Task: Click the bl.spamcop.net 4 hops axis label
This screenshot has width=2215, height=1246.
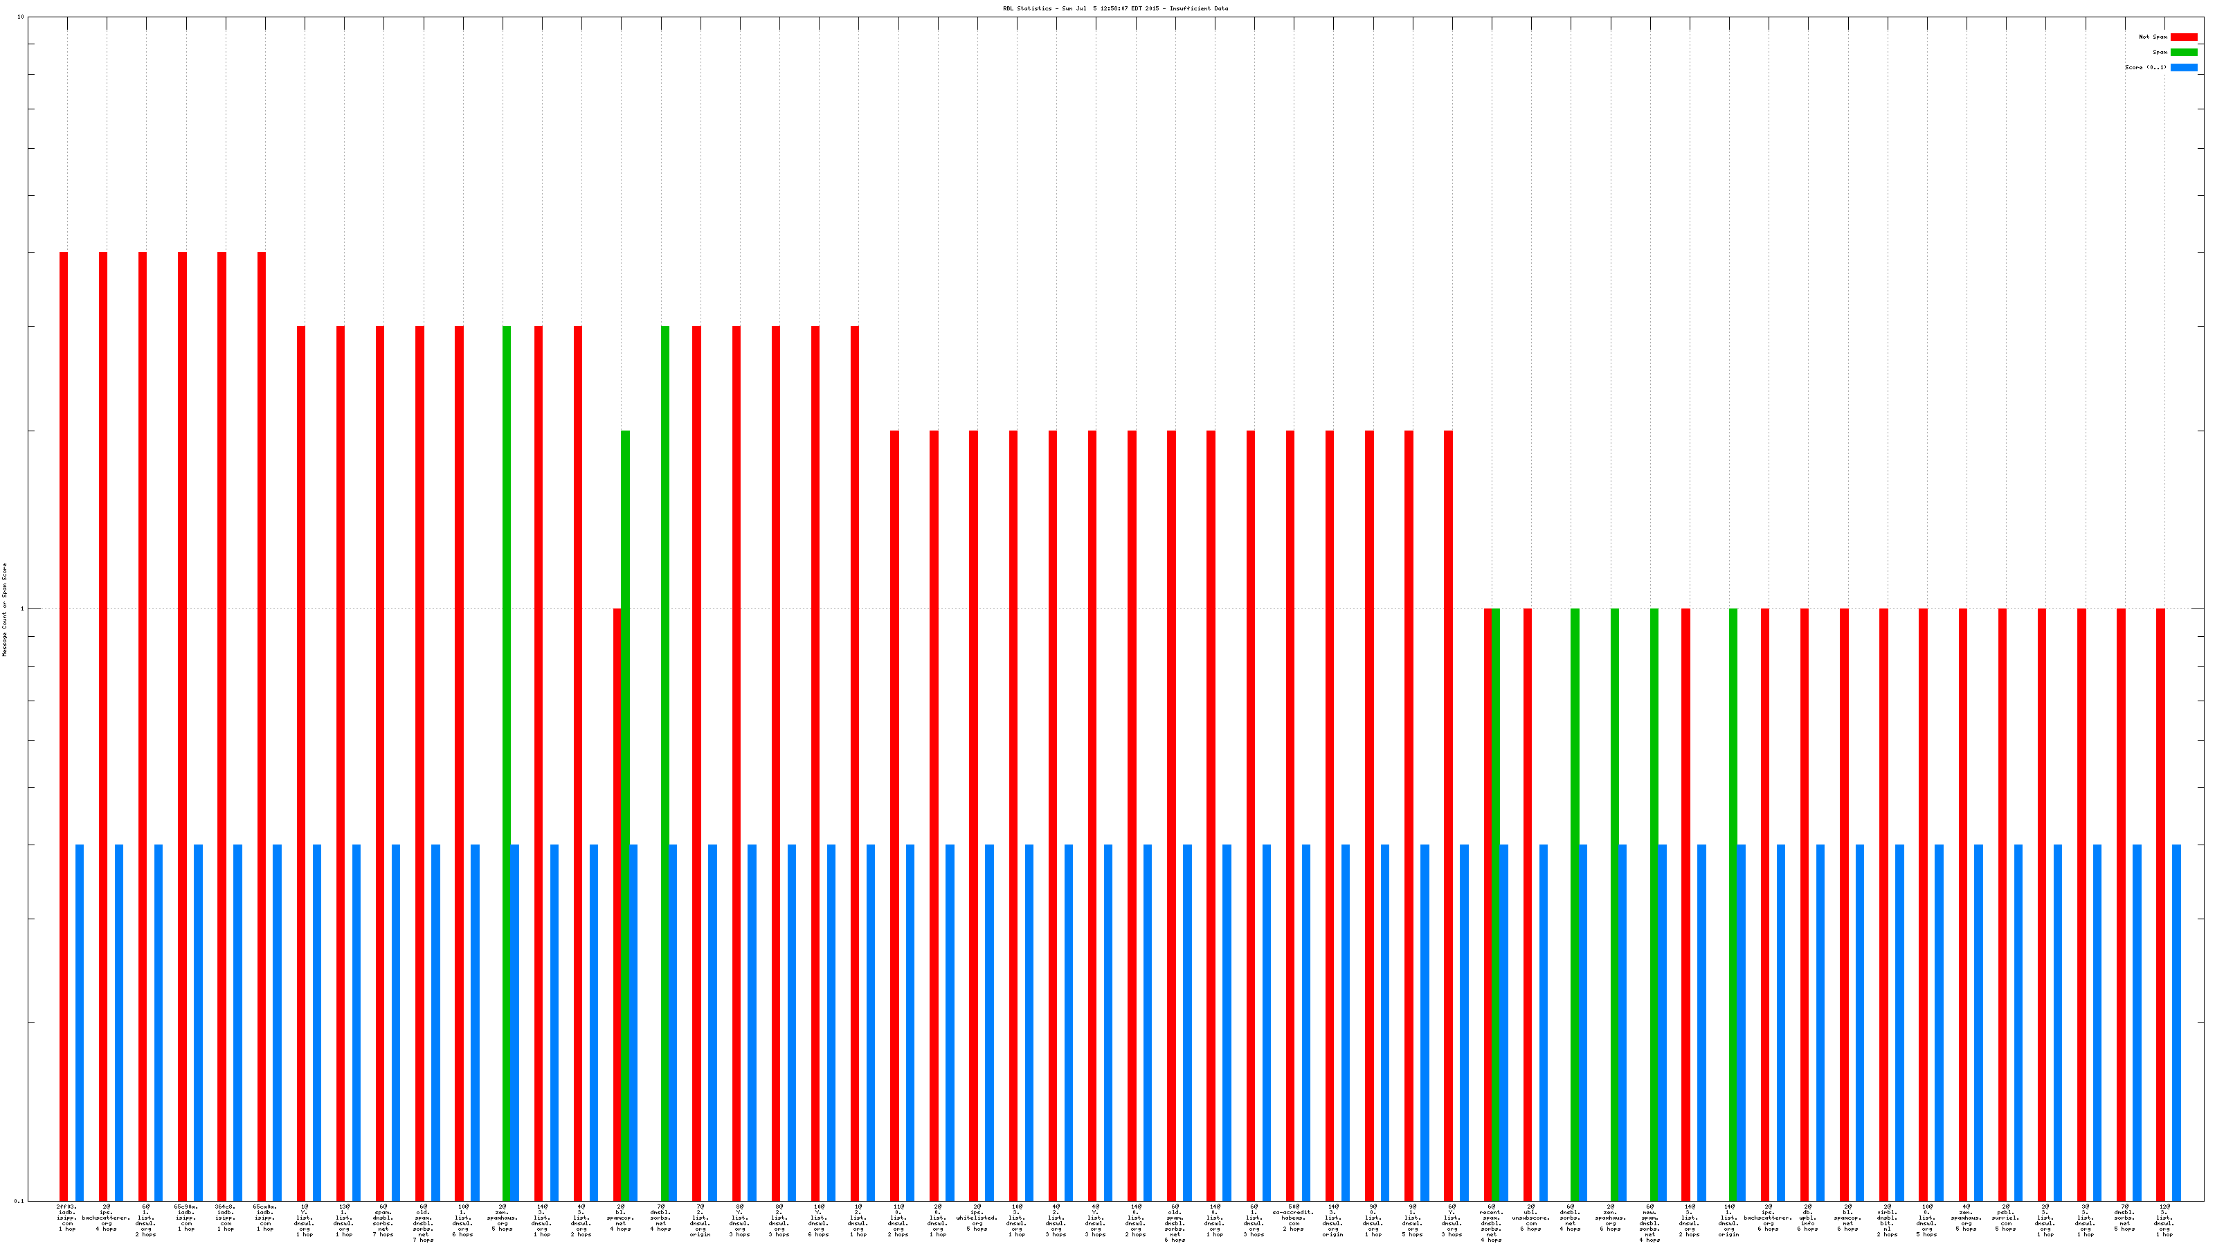Action: 620,1218
